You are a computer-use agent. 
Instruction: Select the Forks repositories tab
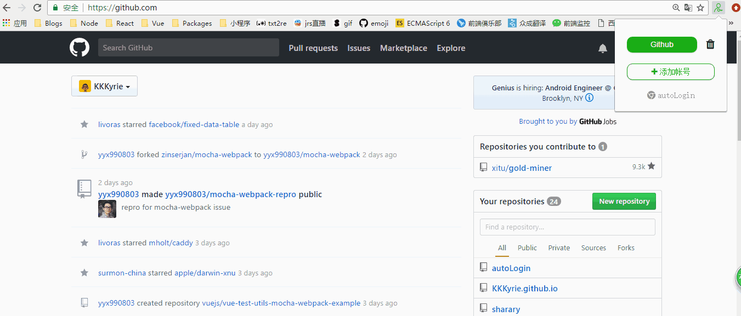(626, 248)
